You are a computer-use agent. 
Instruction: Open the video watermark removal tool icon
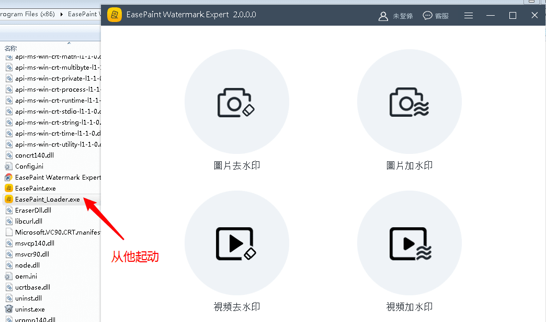(x=237, y=243)
